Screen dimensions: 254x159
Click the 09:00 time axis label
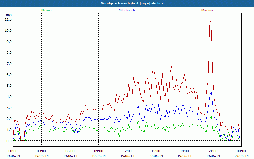99,151
